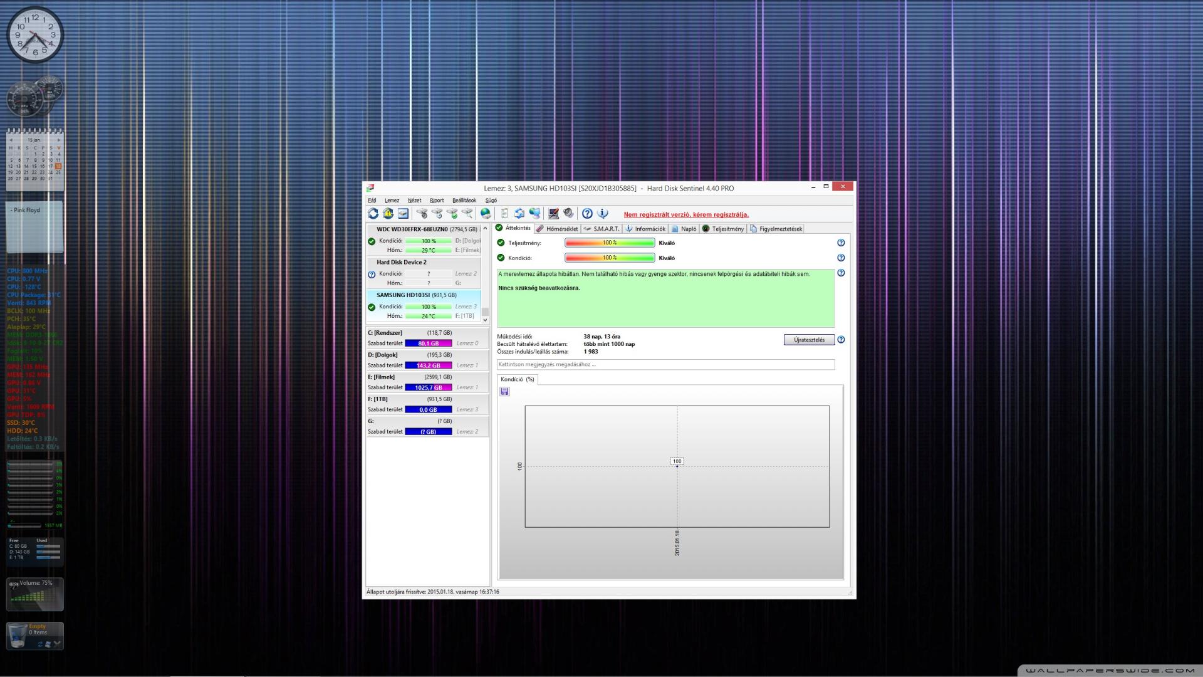This screenshot has height=677, width=1203.
Task: Open the Lemez menu
Action: tap(392, 201)
